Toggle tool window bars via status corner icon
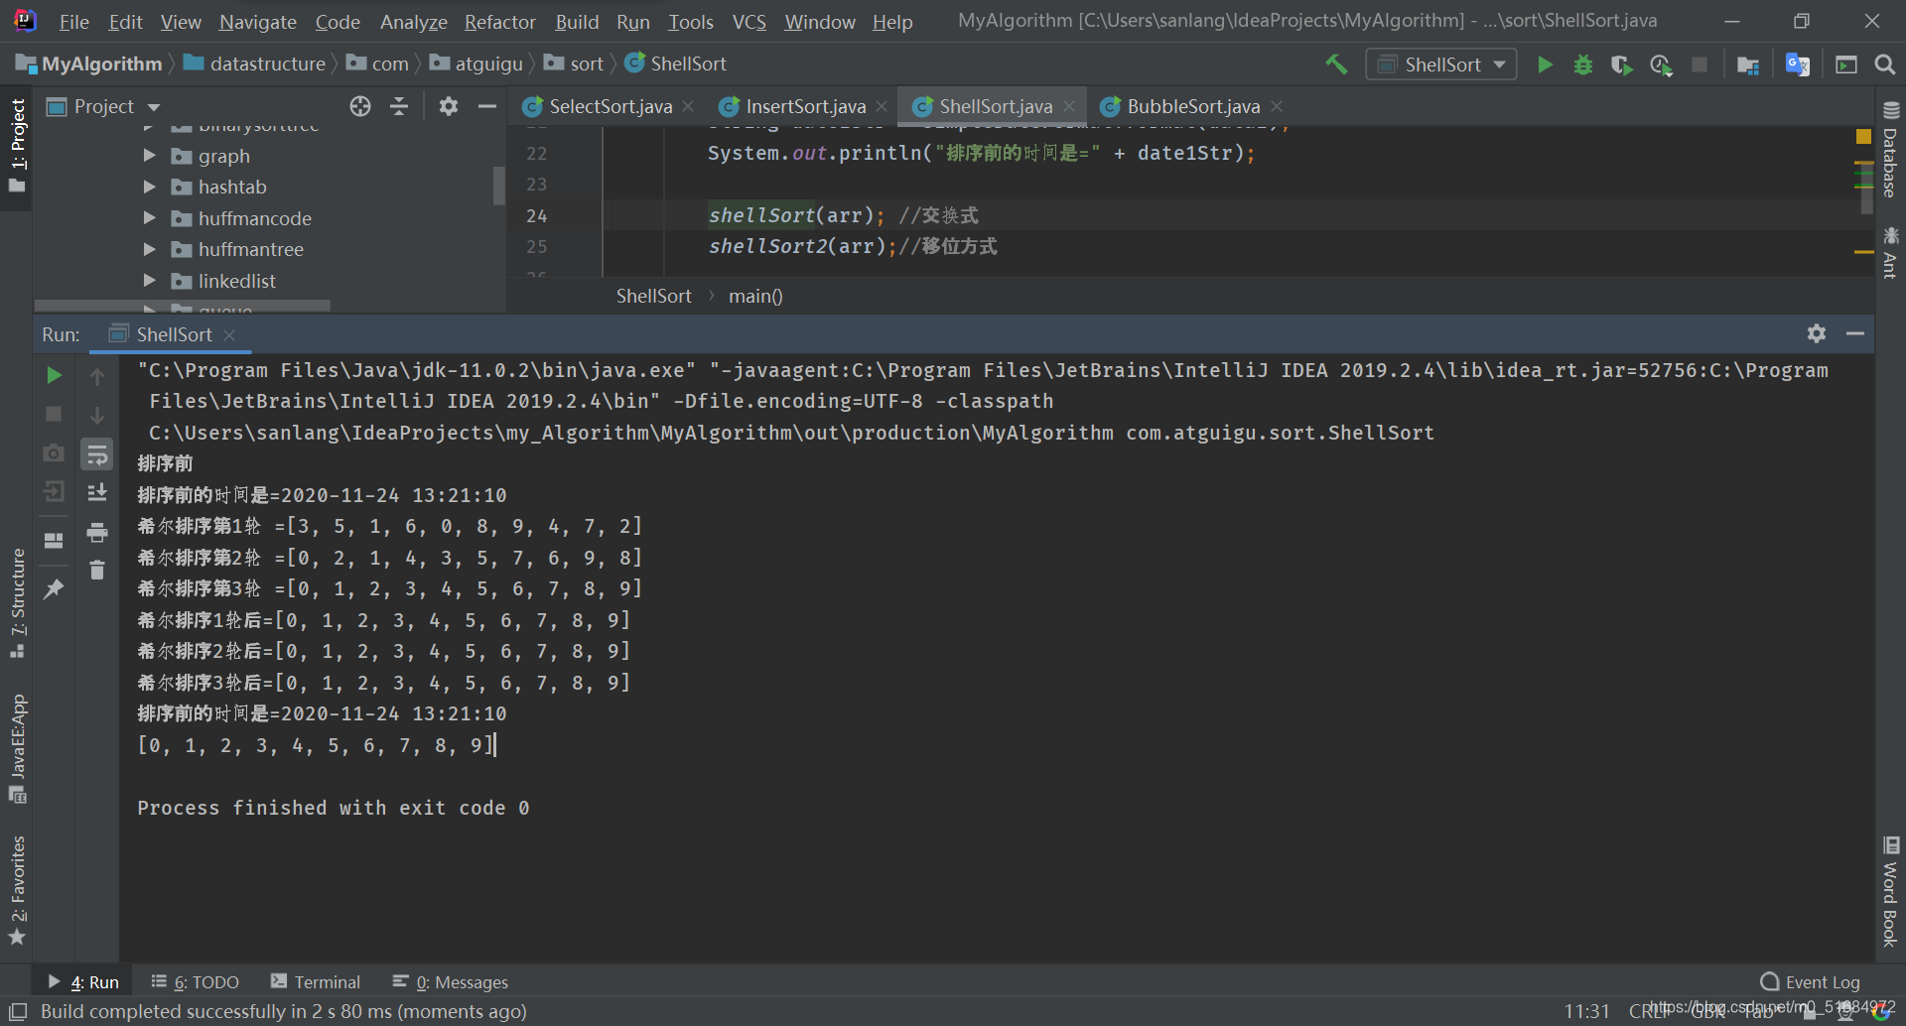This screenshot has height=1026, width=1906. coord(17,1011)
